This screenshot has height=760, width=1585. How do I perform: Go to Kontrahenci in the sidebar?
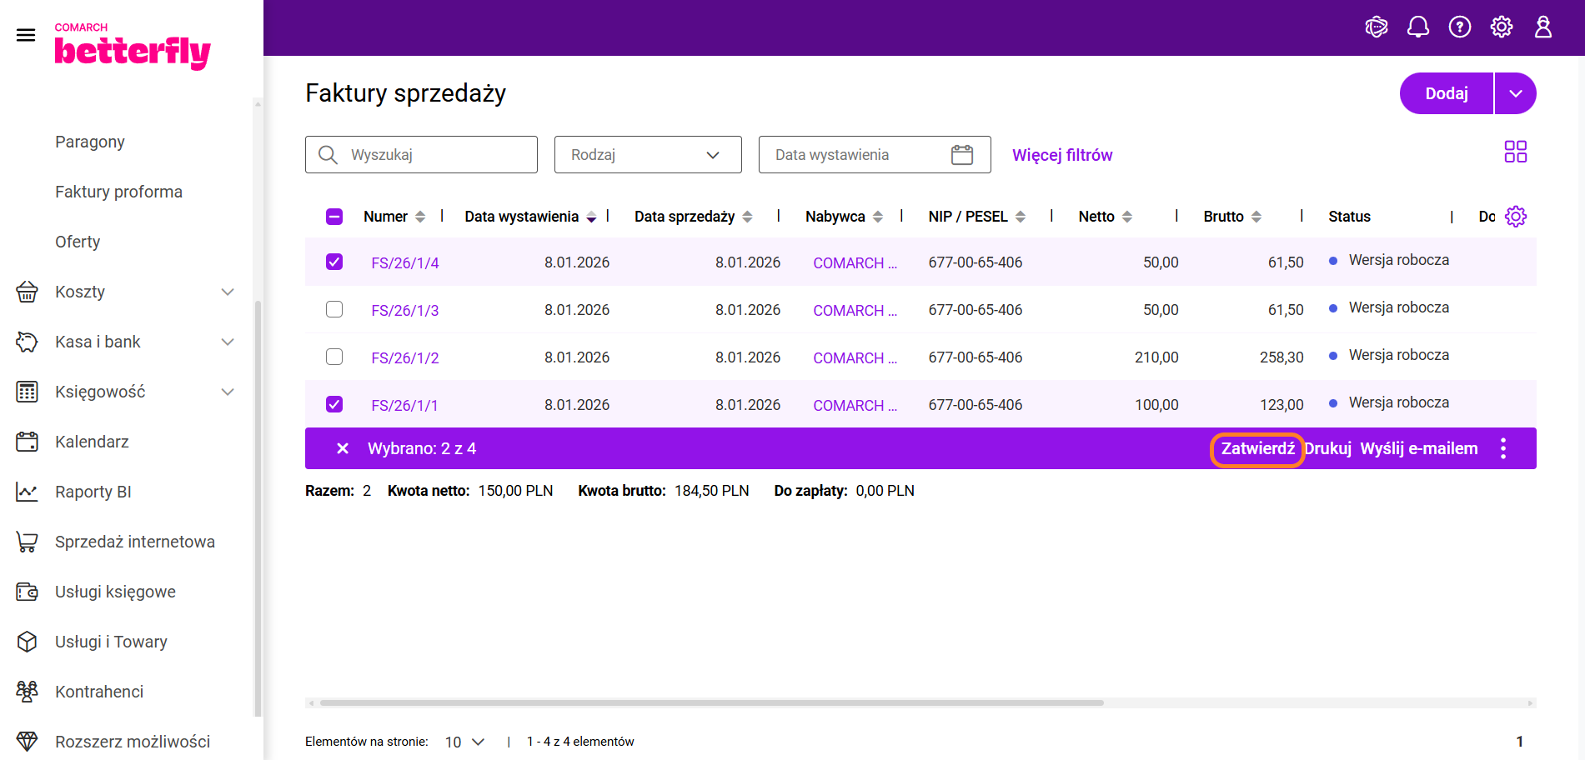click(x=99, y=692)
